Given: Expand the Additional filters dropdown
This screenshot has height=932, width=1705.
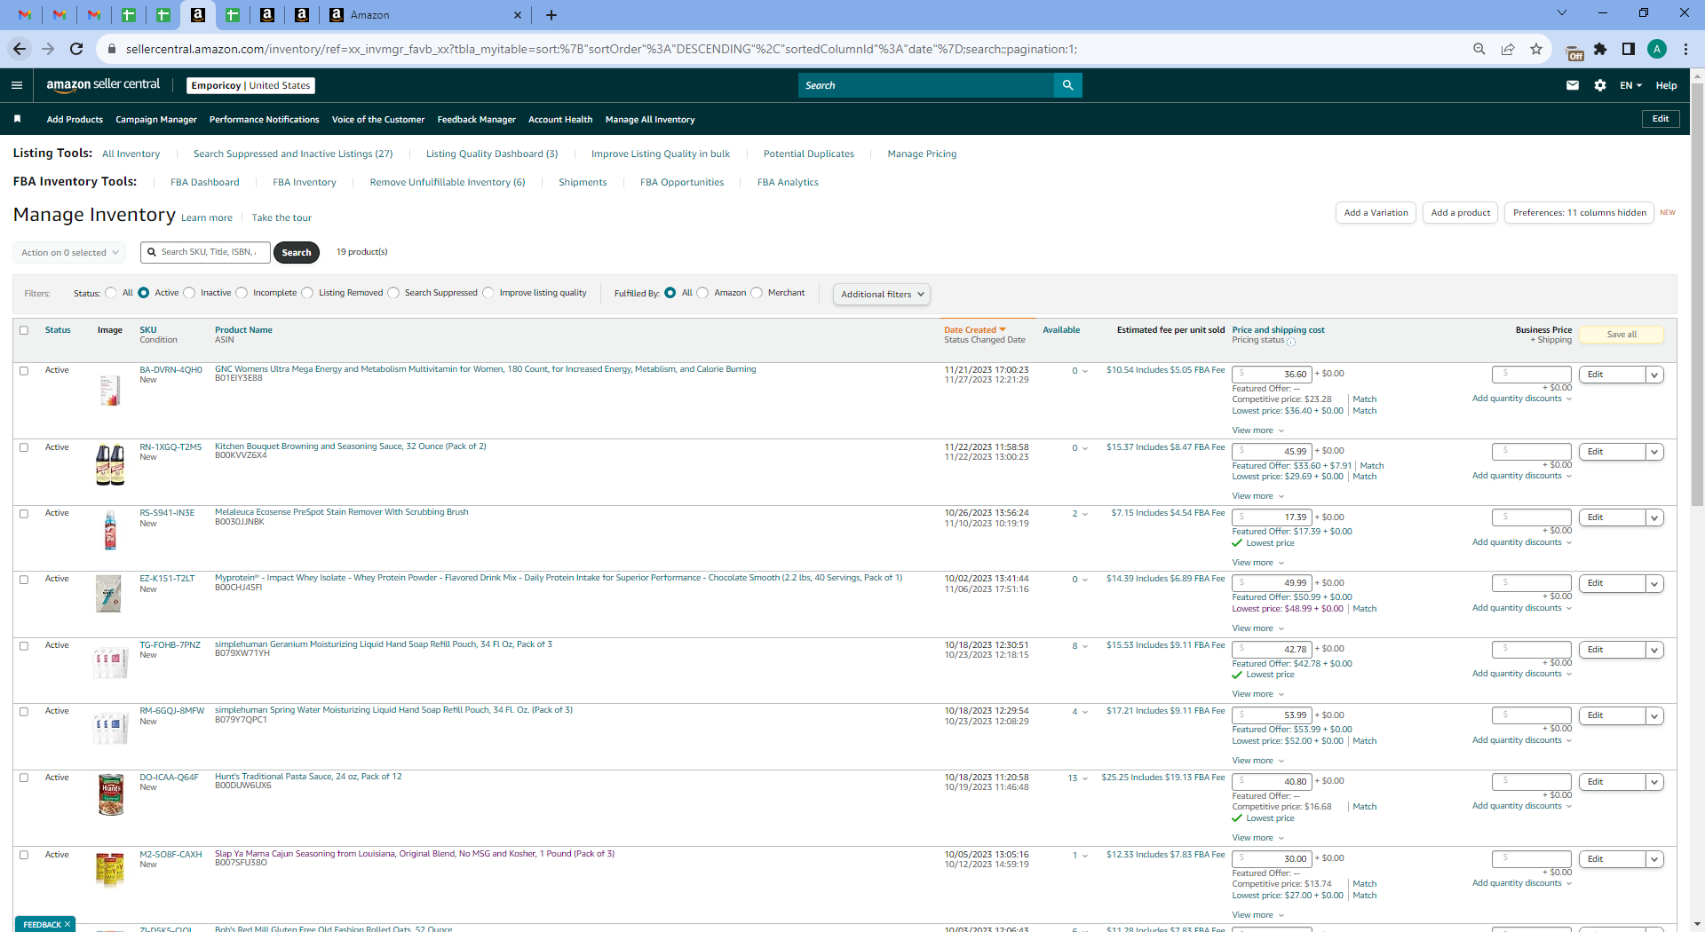Looking at the screenshot, I should coord(881,295).
